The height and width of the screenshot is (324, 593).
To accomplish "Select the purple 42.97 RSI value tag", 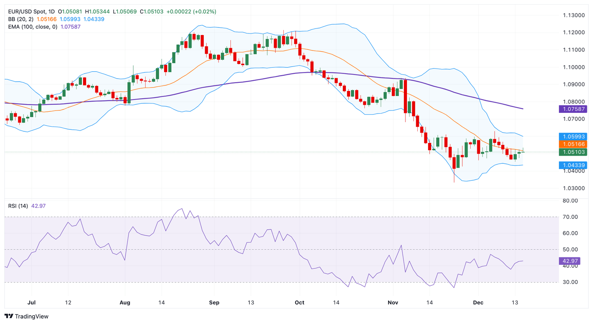I will 570,261.
